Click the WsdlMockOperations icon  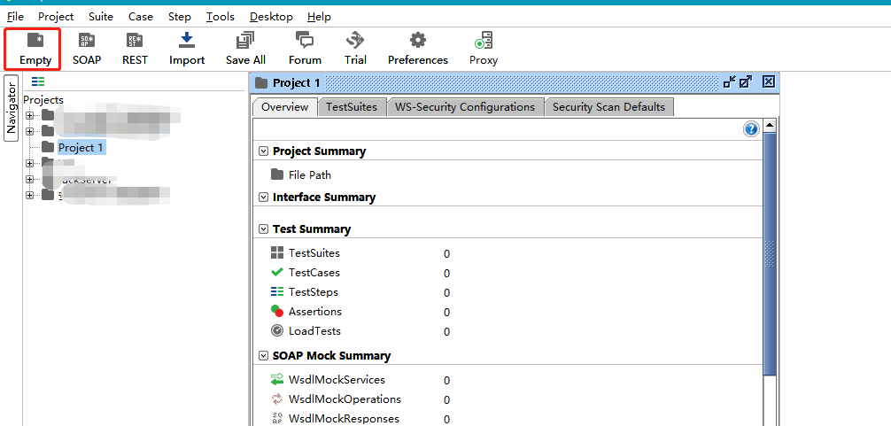pyautogui.click(x=277, y=399)
